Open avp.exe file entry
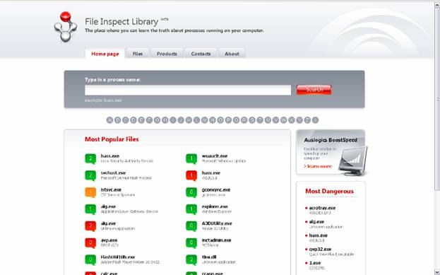Viewport: 440px width, 275px height. (x=109, y=240)
